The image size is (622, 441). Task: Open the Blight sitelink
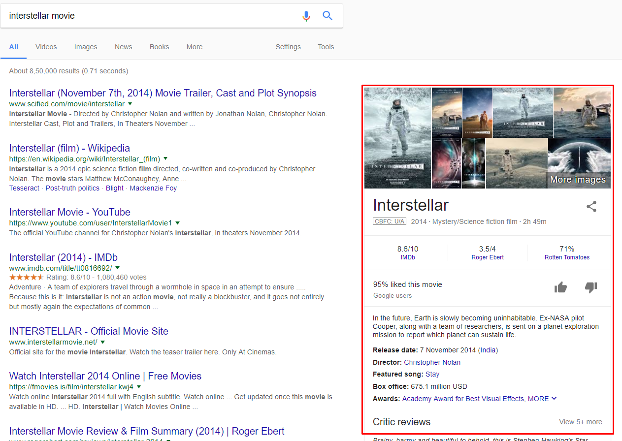pyautogui.click(x=115, y=188)
